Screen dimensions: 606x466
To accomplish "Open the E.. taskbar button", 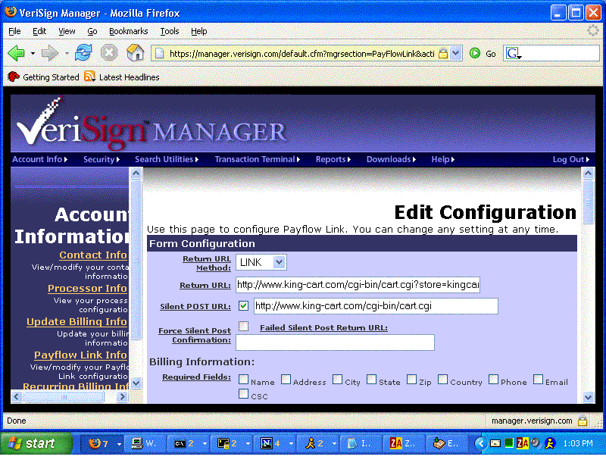I will [446, 443].
